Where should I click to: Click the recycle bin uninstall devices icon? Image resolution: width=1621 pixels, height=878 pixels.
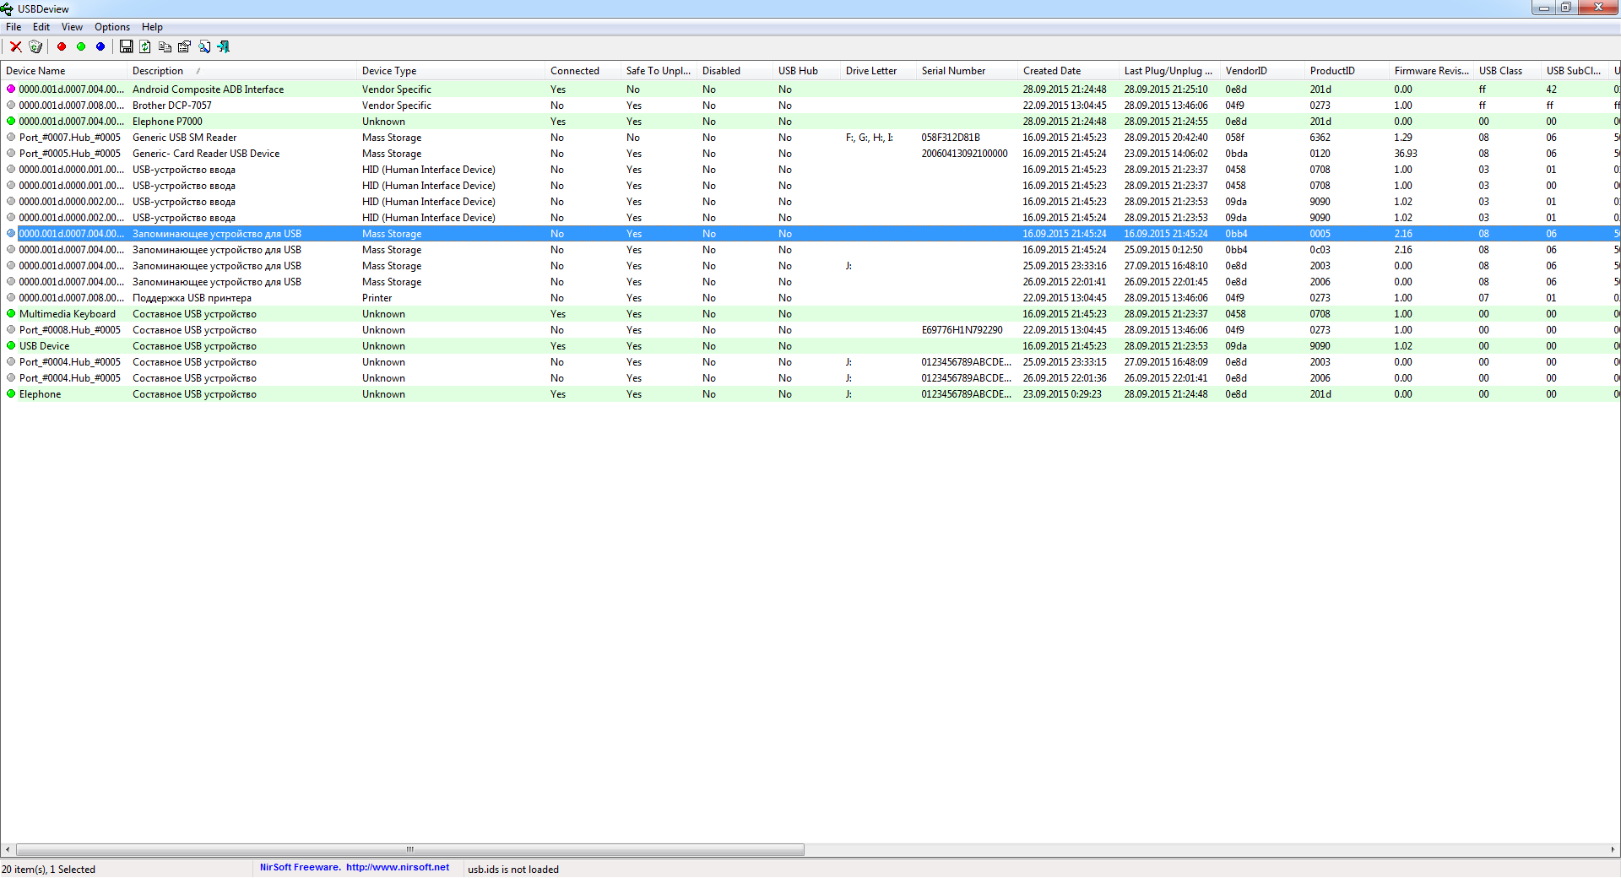(x=35, y=47)
